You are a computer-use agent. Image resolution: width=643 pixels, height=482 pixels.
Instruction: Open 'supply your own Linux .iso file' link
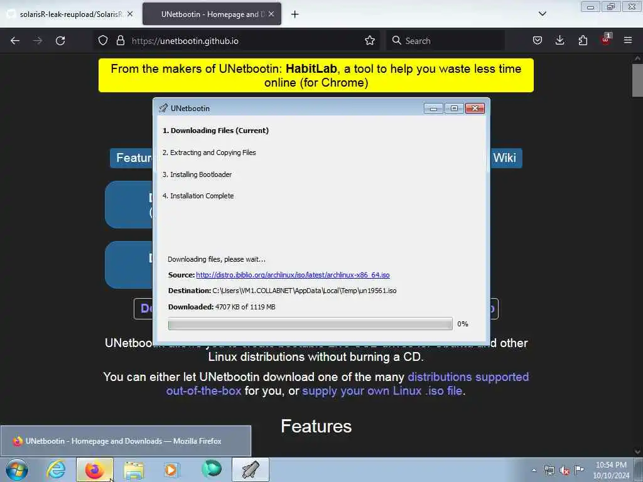pos(382,391)
